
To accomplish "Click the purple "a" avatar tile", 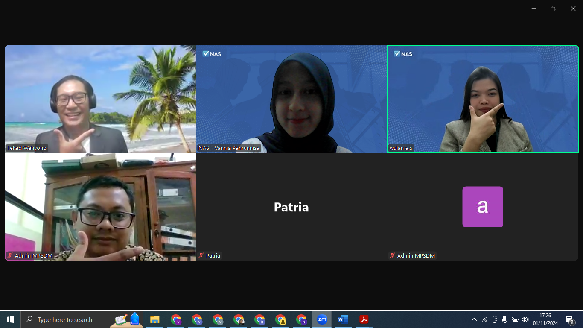I will [482, 207].
